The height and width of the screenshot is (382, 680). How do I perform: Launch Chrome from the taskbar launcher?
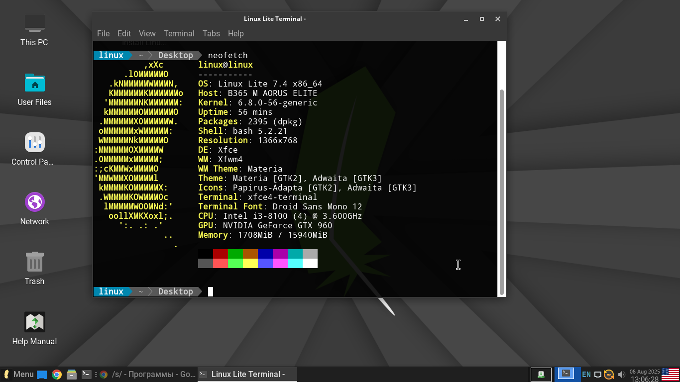tap(57, 375)
